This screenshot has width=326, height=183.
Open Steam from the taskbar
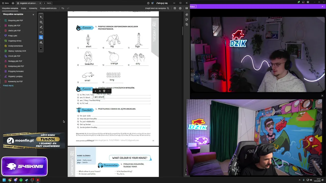tap(26, 180)
